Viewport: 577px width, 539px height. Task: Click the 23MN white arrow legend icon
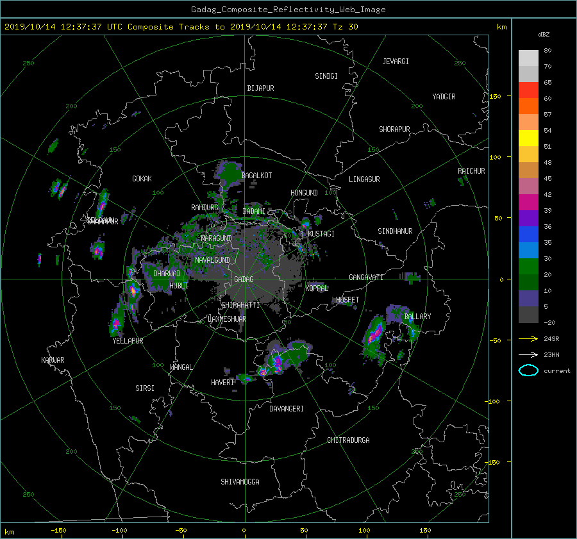coord(528,354)
